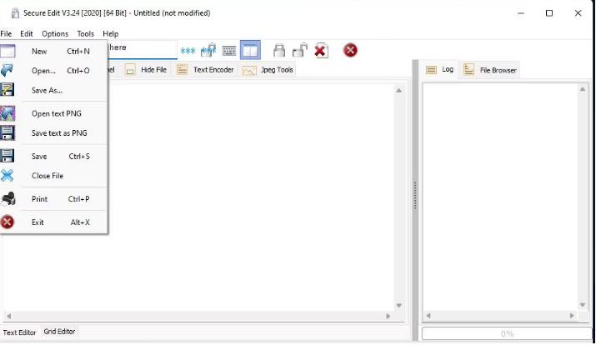Click the Log panel scrollbar down arrow
This screenshot has height=345, width=596.
click(583, 305)
